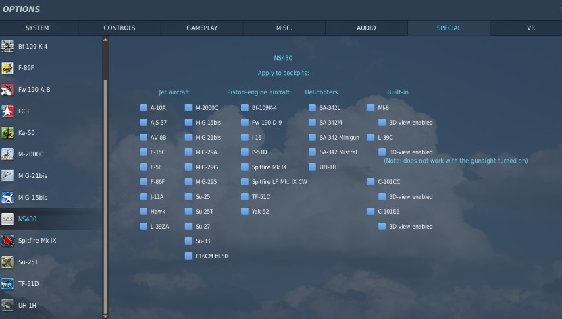Toggle the F-5E checkbox
This screenshot has width=562, height=319.
143,167
